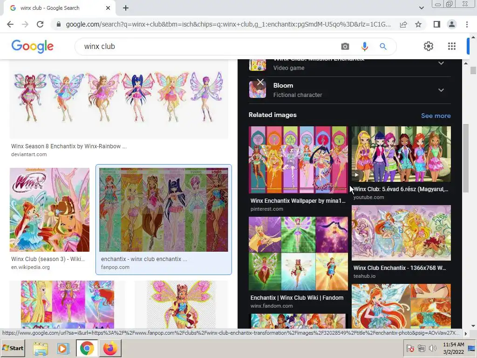
Task: Launch the media player taskbar icon
Action: tap(63, 348)
